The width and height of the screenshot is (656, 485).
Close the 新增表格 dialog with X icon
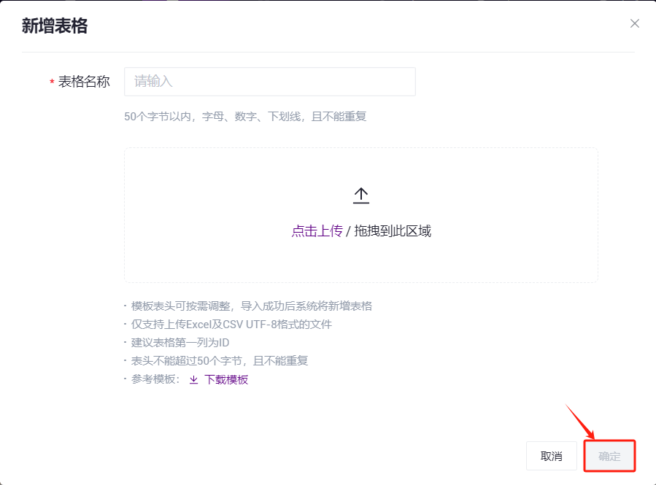pyautogui.click(x=634, y=24)
